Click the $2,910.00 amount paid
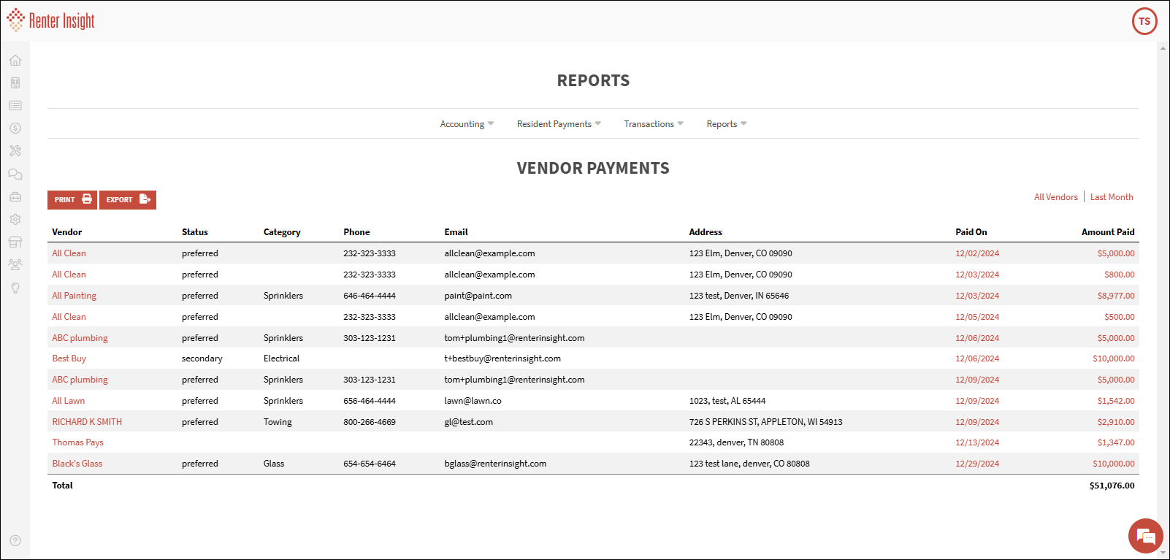The width and height of the screenshot is (1170, 560). (x=1116, y=422)
